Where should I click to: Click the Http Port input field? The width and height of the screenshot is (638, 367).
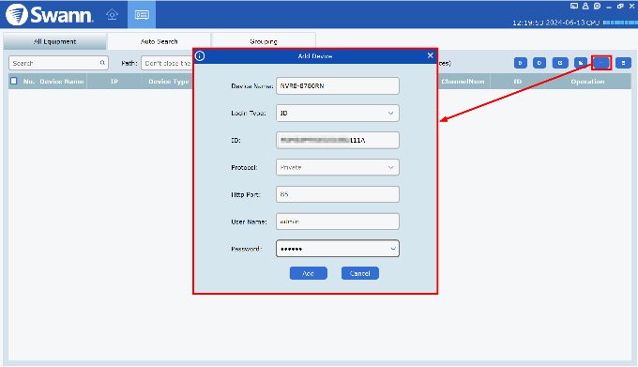click(338, 194)
